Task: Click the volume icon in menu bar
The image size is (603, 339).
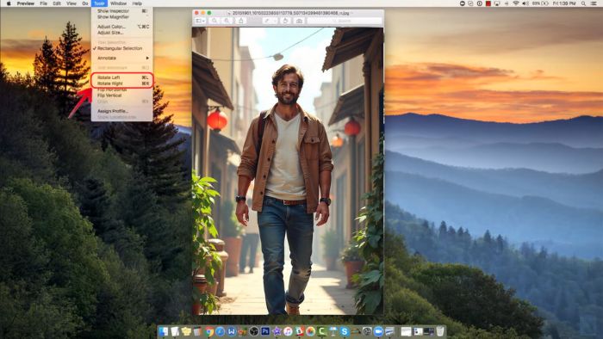Action: 525,3
